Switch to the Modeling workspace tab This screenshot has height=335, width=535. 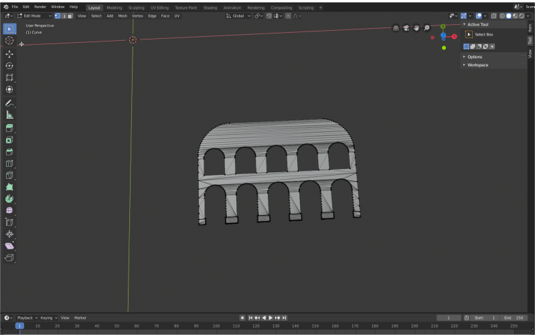[x=114, y=7]
